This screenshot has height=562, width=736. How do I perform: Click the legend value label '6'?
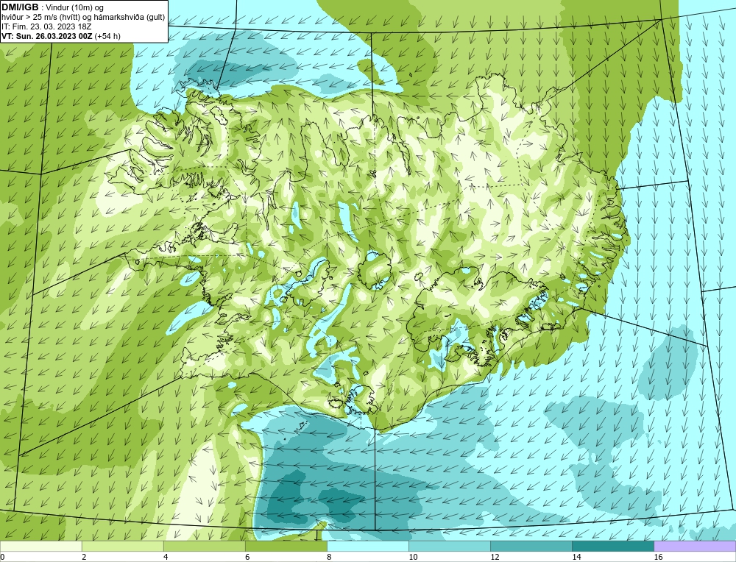coord(247,557)
